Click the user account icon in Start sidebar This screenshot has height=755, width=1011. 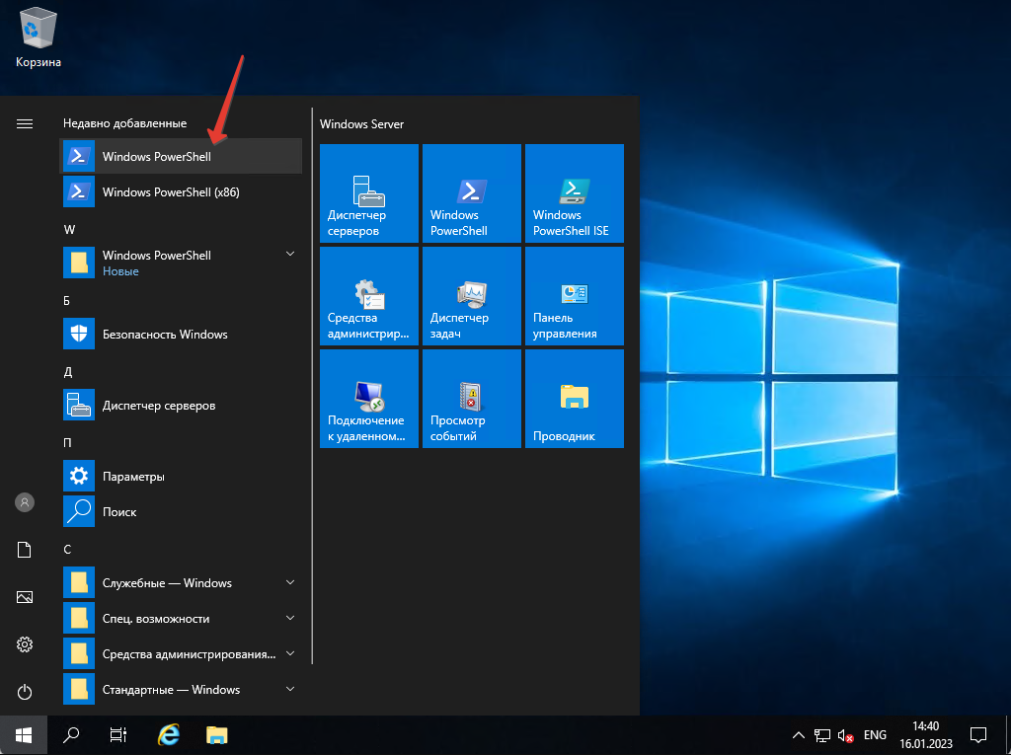[25, 502]
